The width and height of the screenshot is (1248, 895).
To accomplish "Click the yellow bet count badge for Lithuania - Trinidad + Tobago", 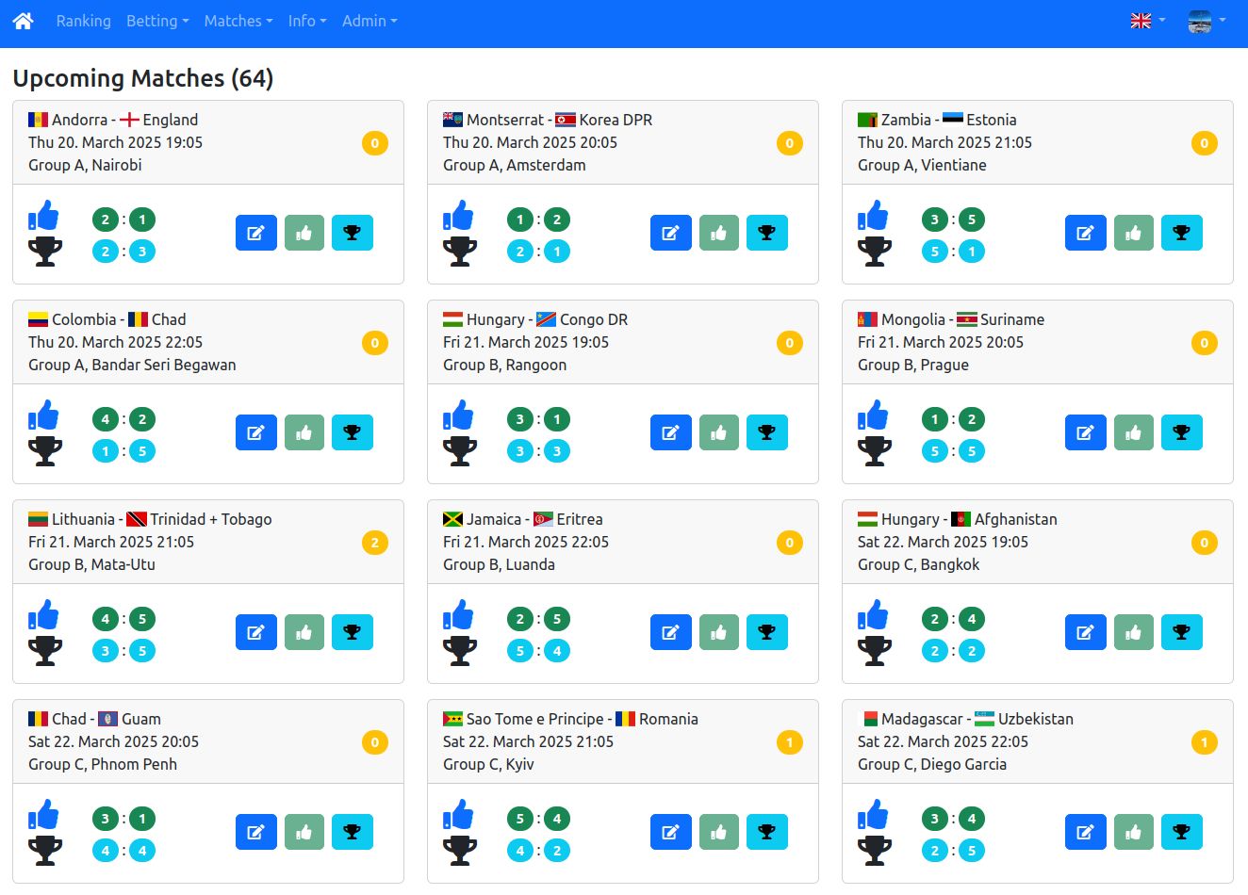I will (375, 543).
